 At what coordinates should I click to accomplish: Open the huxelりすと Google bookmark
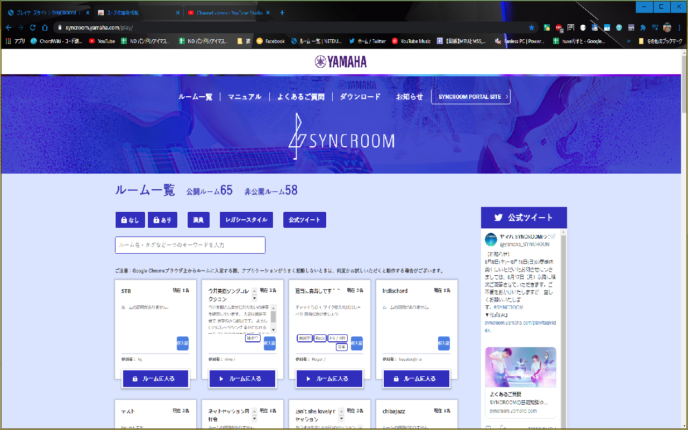pos(579,41)
